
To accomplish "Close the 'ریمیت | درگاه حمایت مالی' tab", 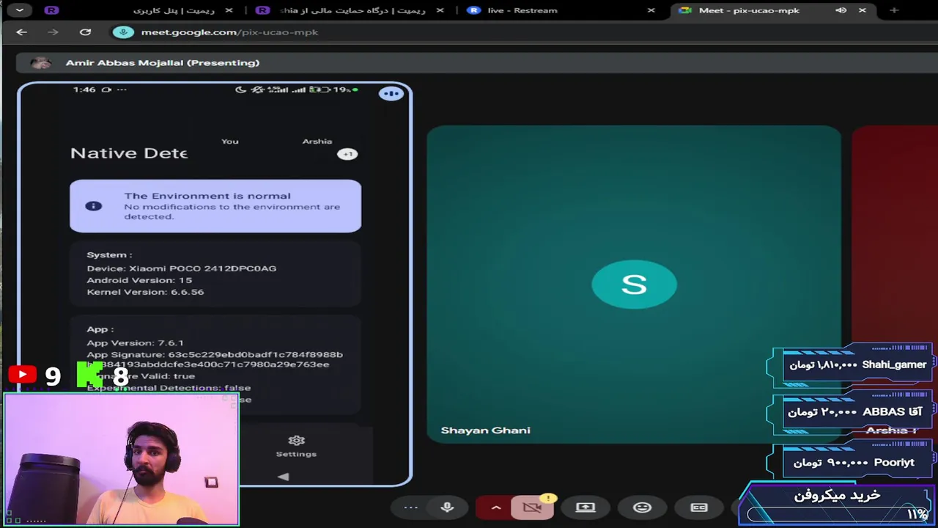I will pyautogui.click(x=440, y=10).
